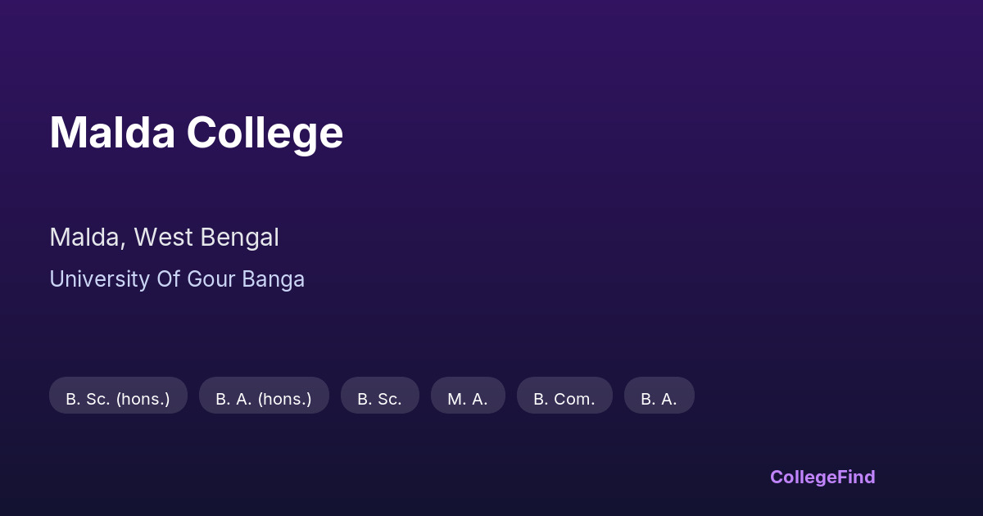Show honours science courses via its tag

coord(118,399)
